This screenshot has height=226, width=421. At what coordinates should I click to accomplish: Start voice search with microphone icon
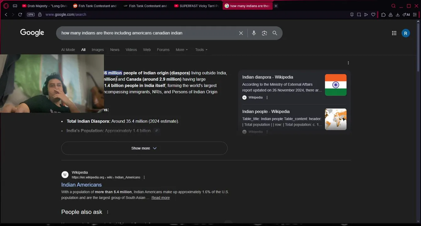(x=254, y=33)
